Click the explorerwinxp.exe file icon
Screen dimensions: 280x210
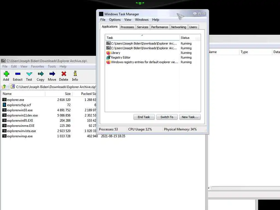[4, 136]
